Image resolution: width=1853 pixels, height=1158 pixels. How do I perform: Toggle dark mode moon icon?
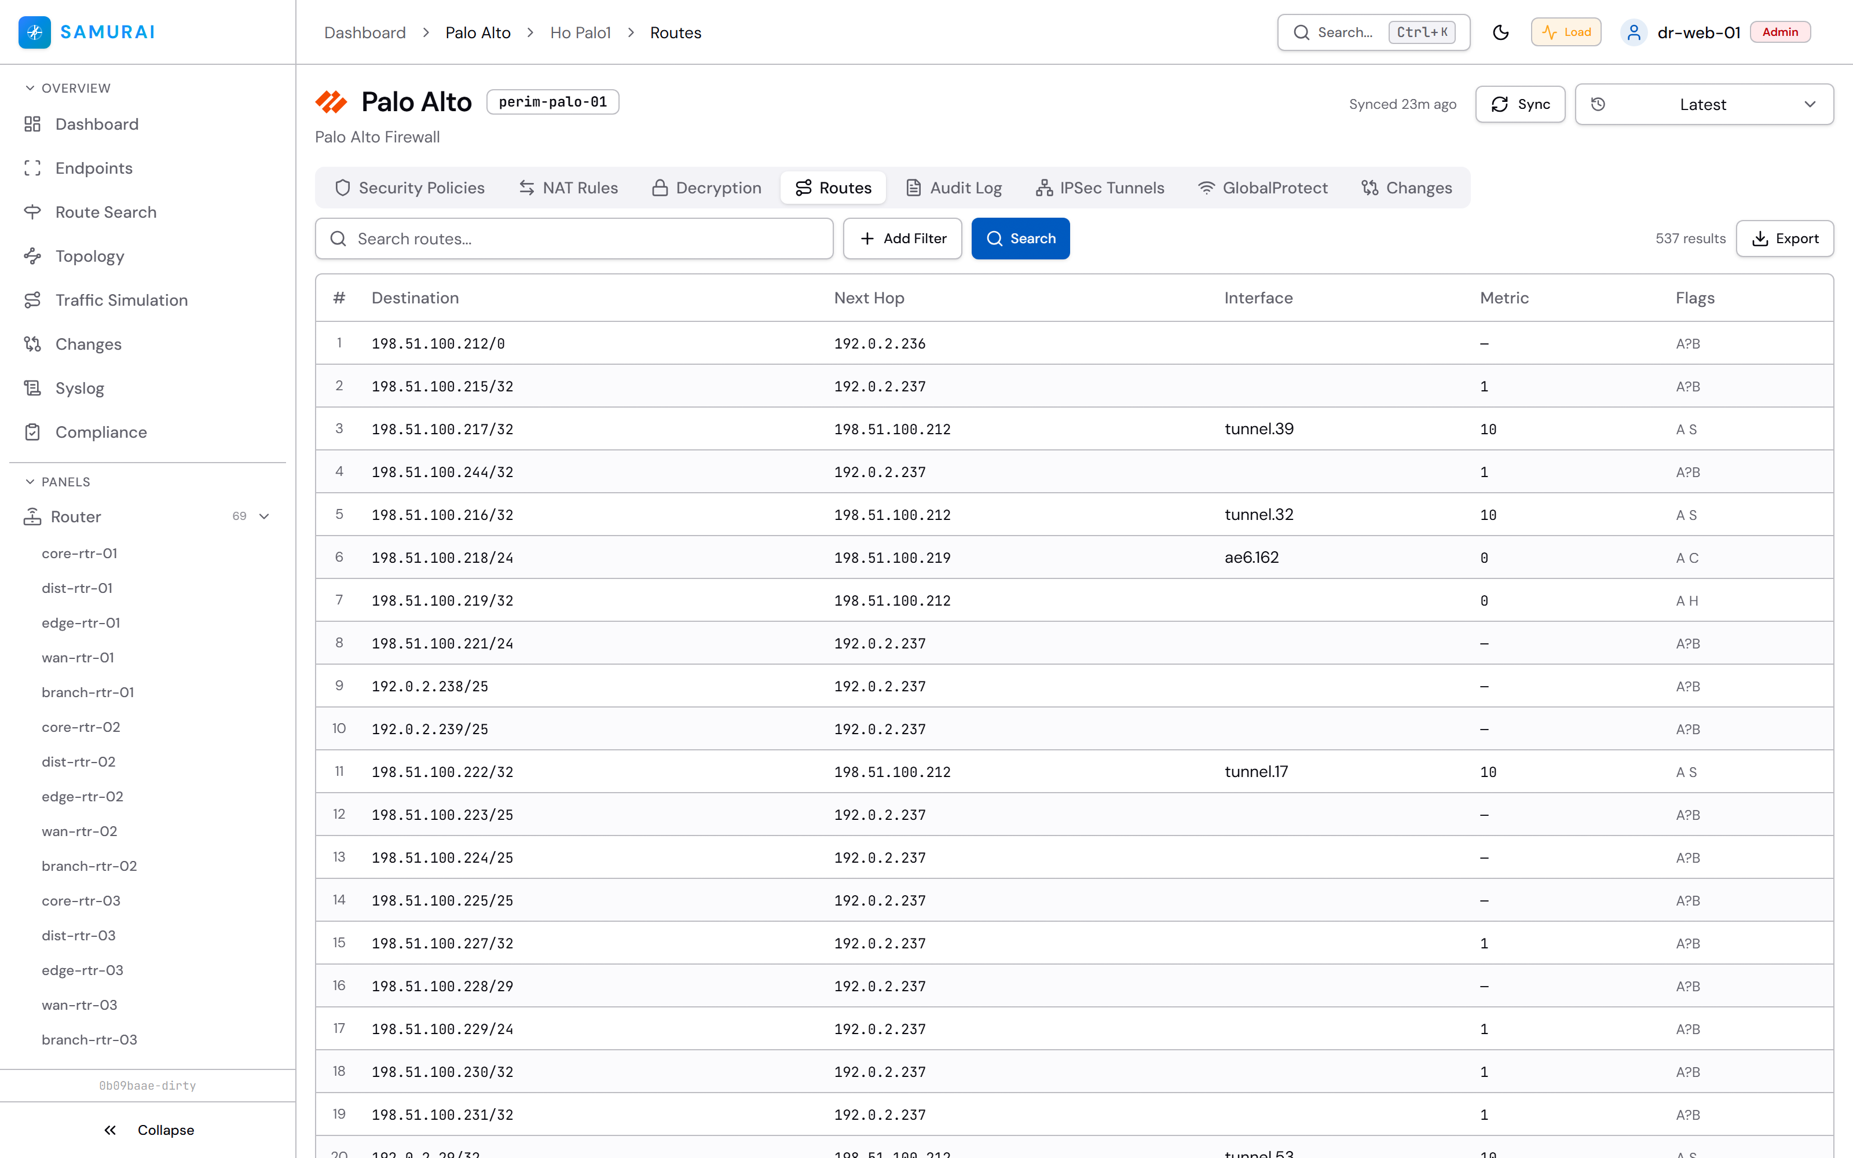(x=1501, y=32)
